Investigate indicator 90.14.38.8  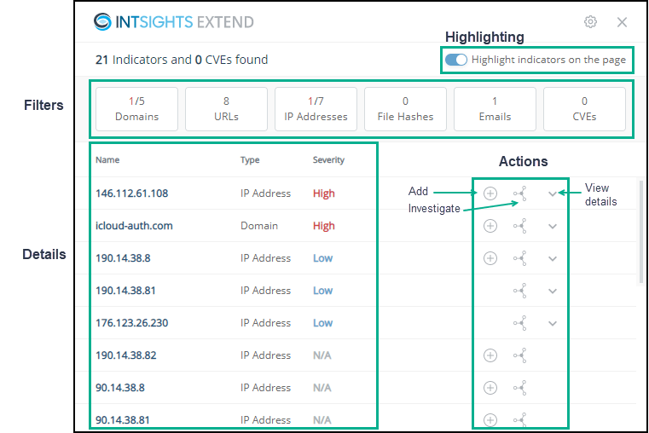(x=520, y=388)
